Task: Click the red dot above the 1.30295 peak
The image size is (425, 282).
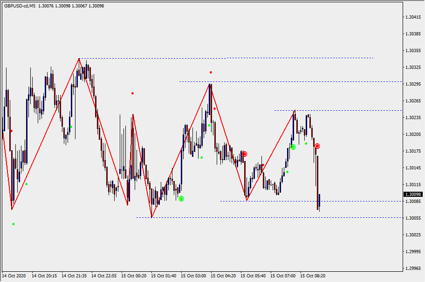Action: [x=211, y=72]
